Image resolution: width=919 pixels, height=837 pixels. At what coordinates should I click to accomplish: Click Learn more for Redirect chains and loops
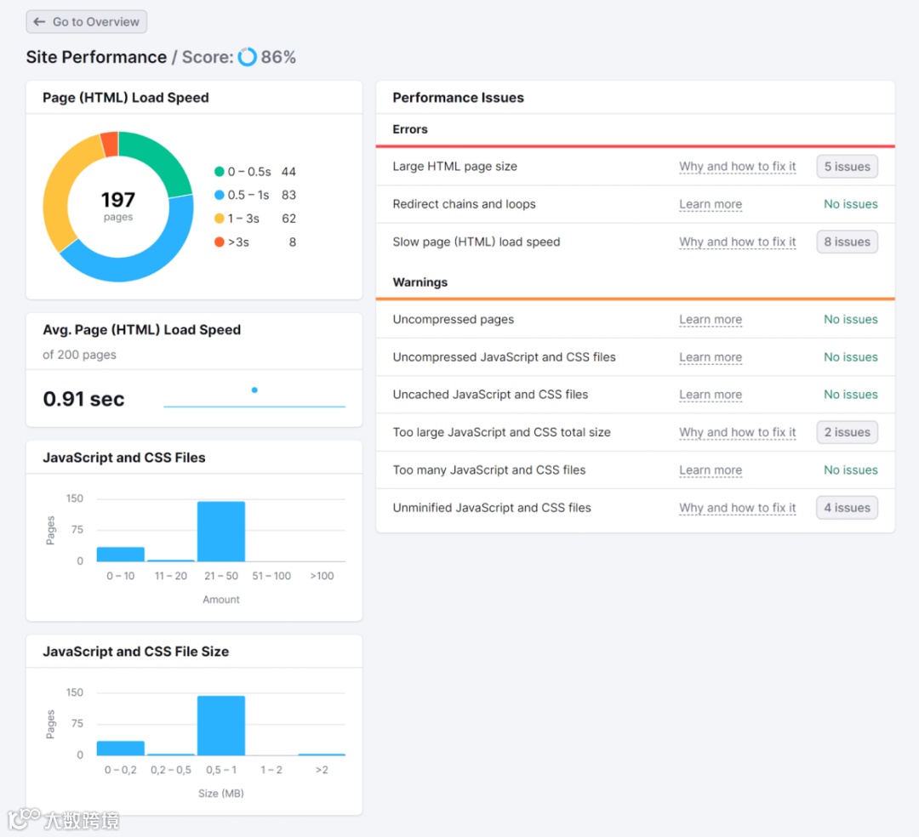click(x=711, y=204)
